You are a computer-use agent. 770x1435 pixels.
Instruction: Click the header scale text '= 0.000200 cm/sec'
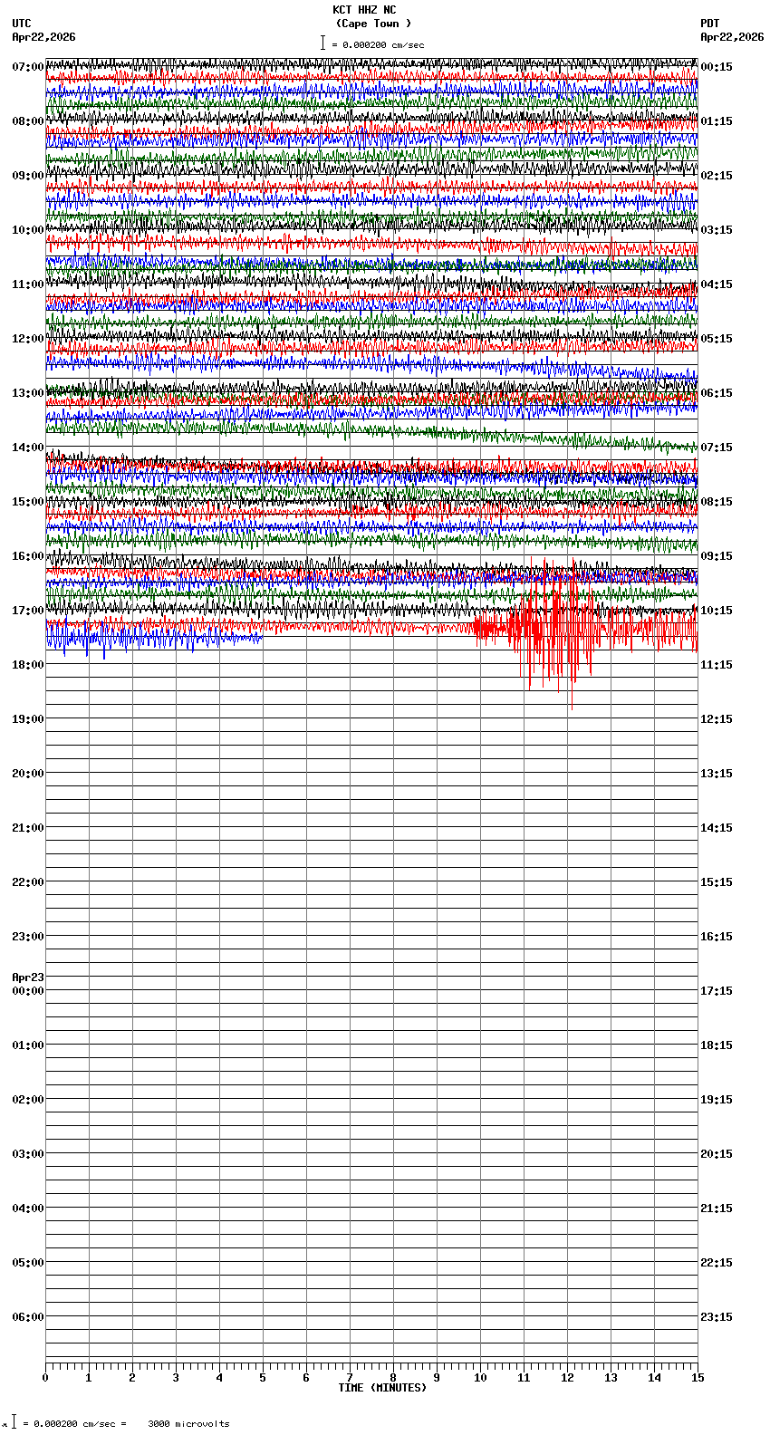pyautogui.click(x=378, y=45)
